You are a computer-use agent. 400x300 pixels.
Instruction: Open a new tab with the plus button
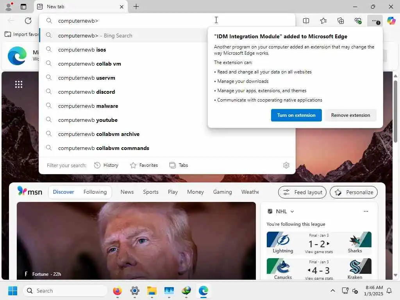[x=136, y=7]
